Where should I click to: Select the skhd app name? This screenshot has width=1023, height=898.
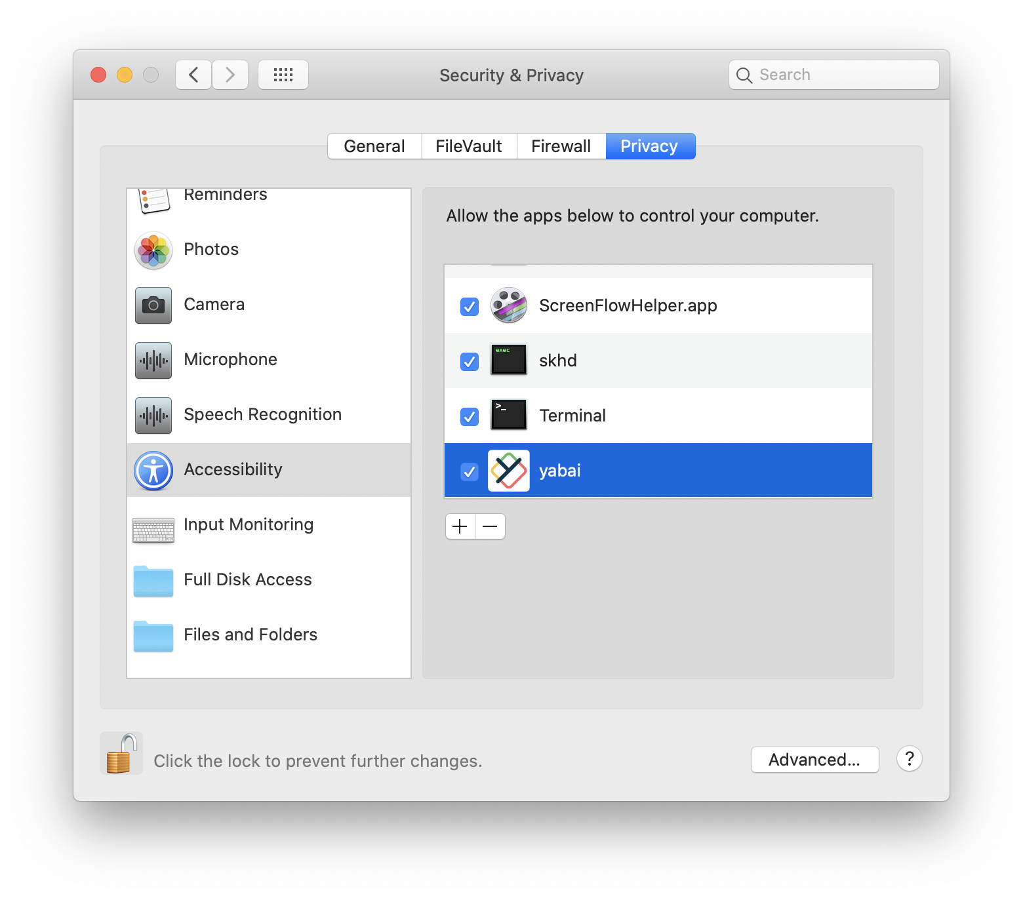click(558, 361)
